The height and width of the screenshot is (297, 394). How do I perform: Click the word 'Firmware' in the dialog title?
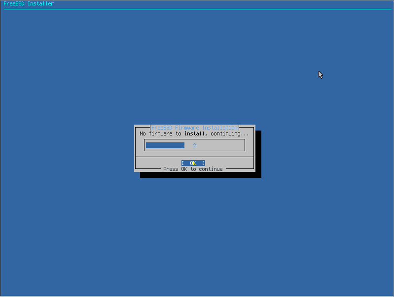[x=187, y=128]
